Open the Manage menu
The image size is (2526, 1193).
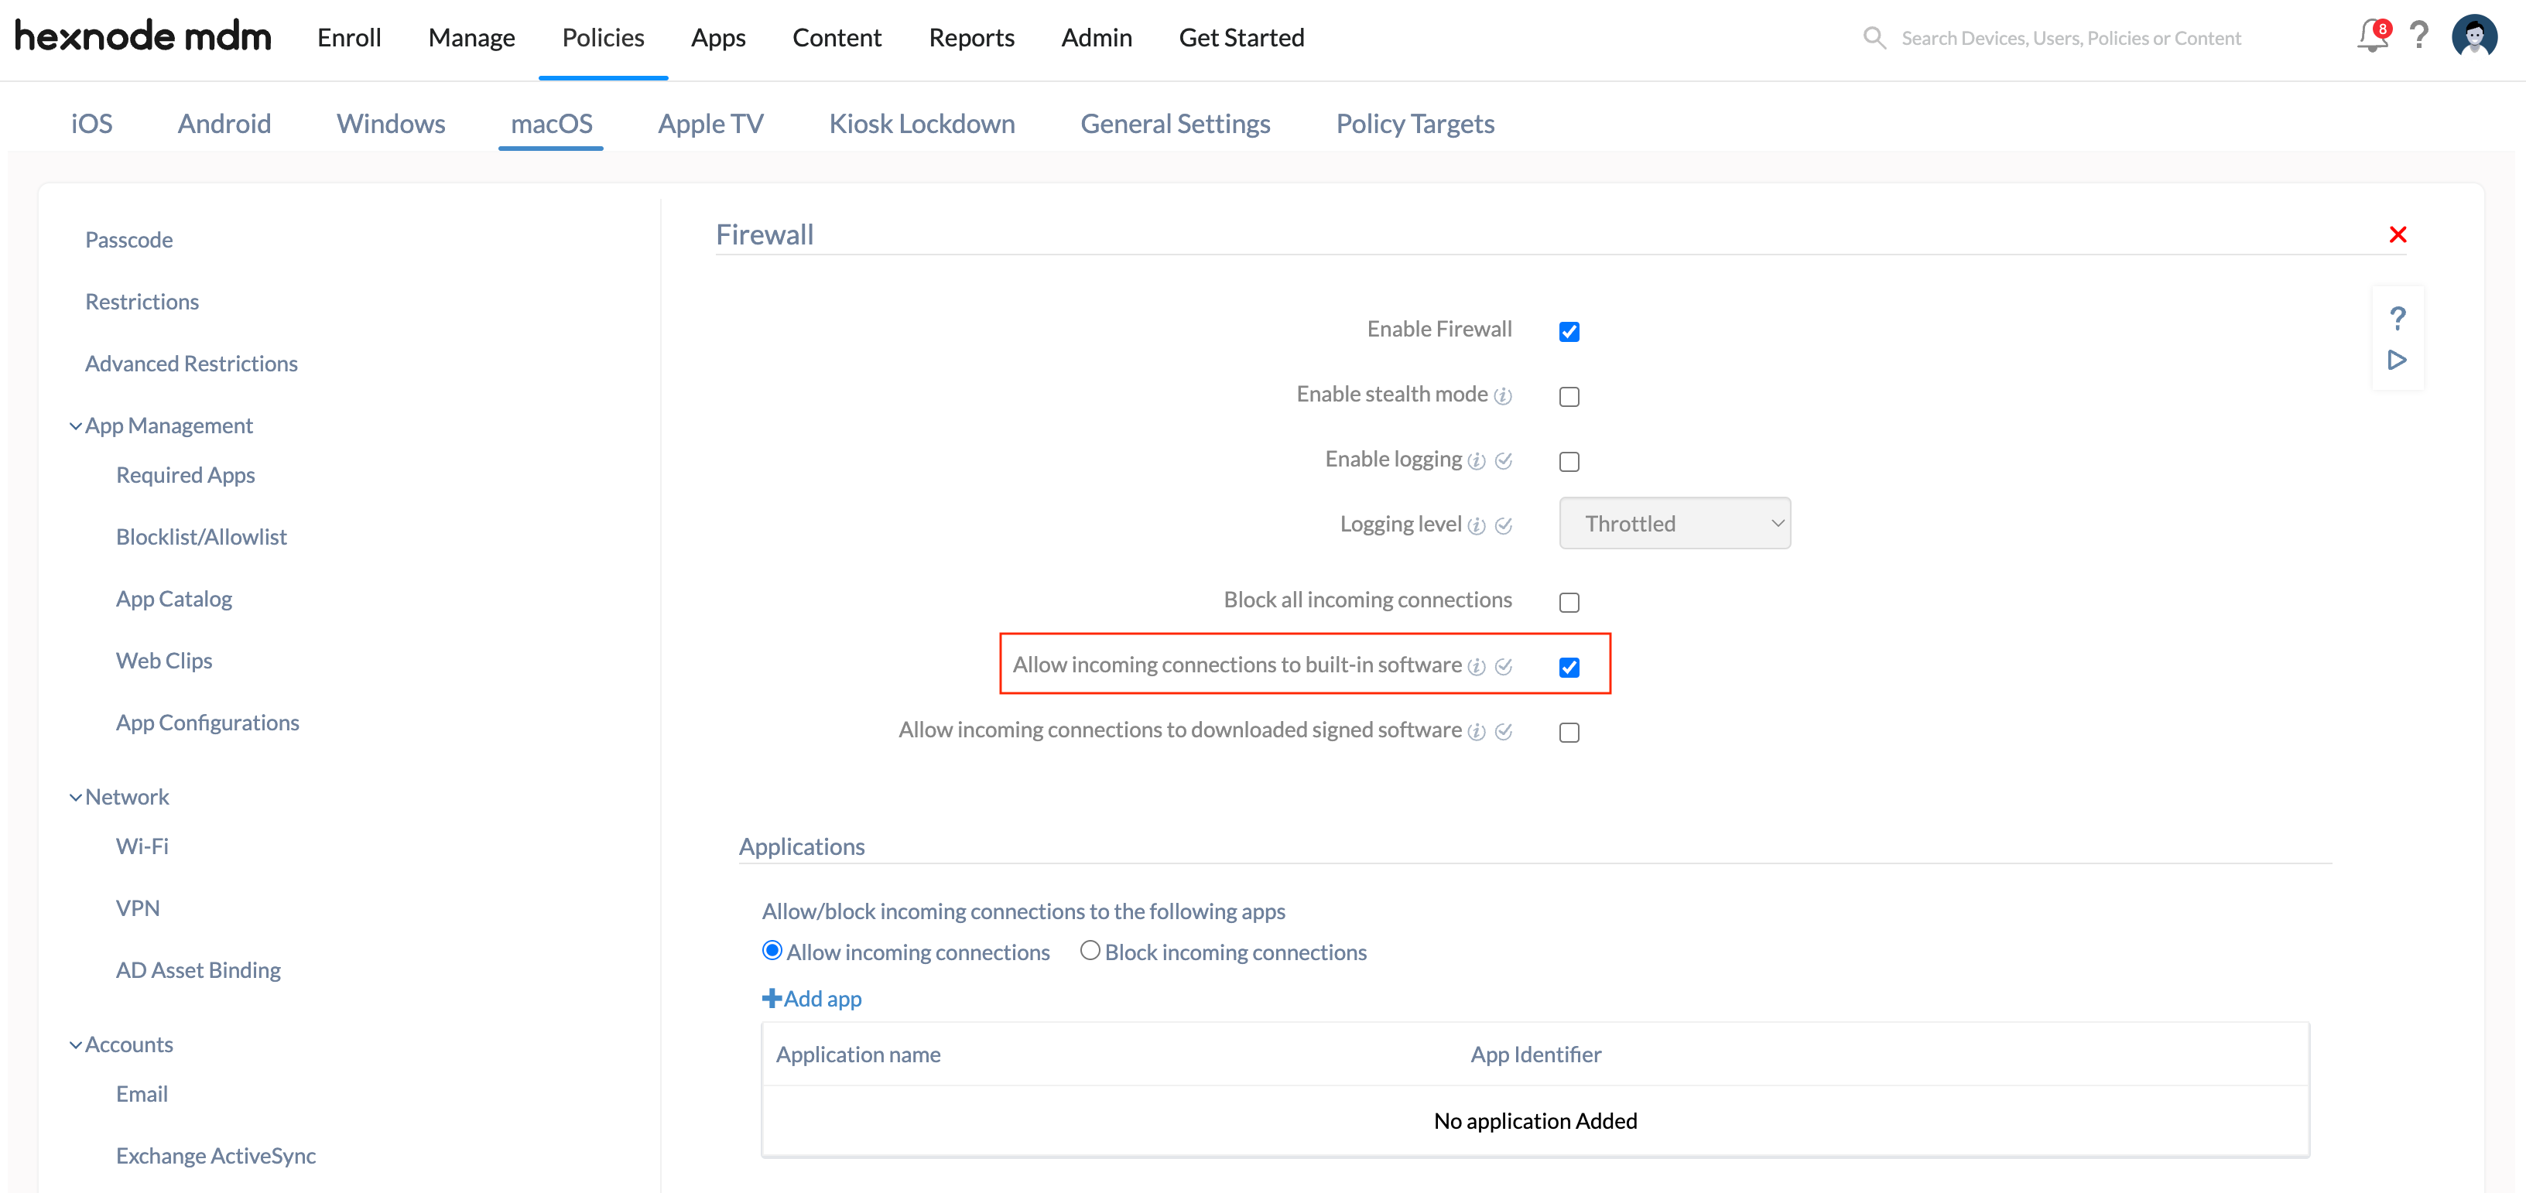[x=471, y=37]
